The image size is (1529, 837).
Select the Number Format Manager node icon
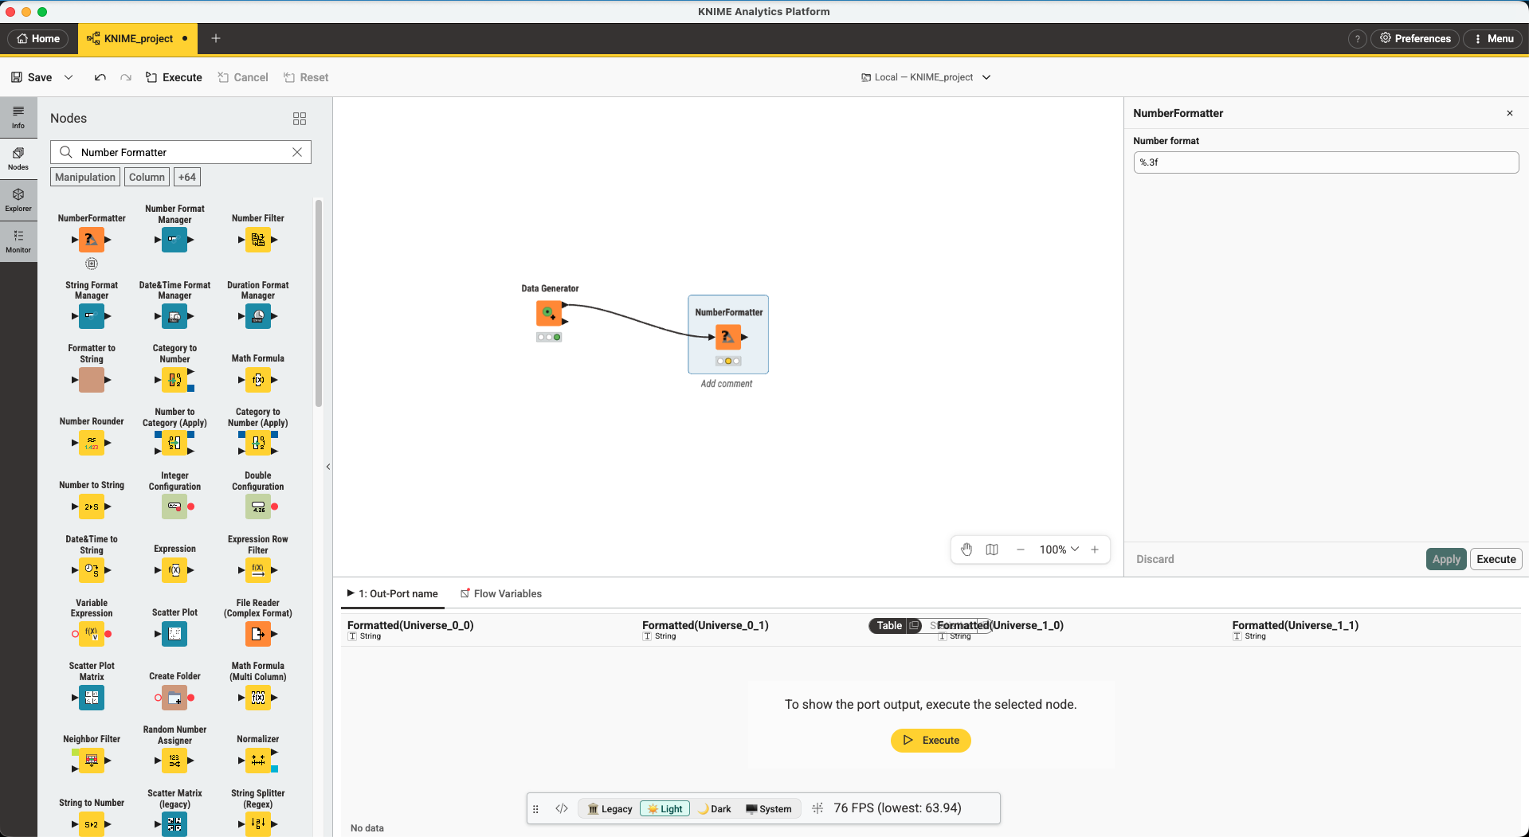tap(174, 240)
